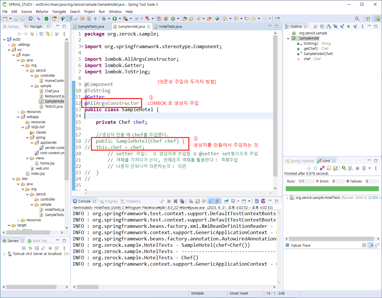Click Next Failed Test arrow in JUnit
This screenshot has width=382, height=298.
click(x=309, y=168)
